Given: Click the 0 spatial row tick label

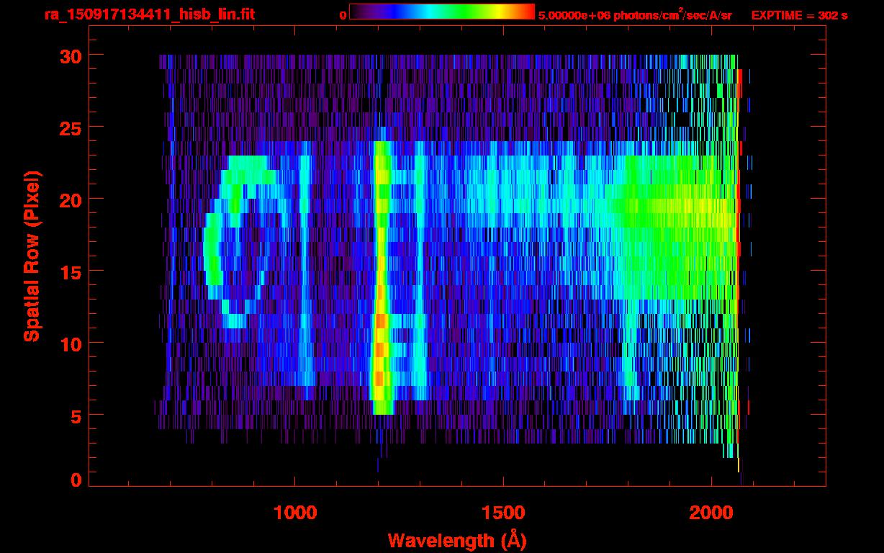Looking at the screenshot, I should [75, 480].
